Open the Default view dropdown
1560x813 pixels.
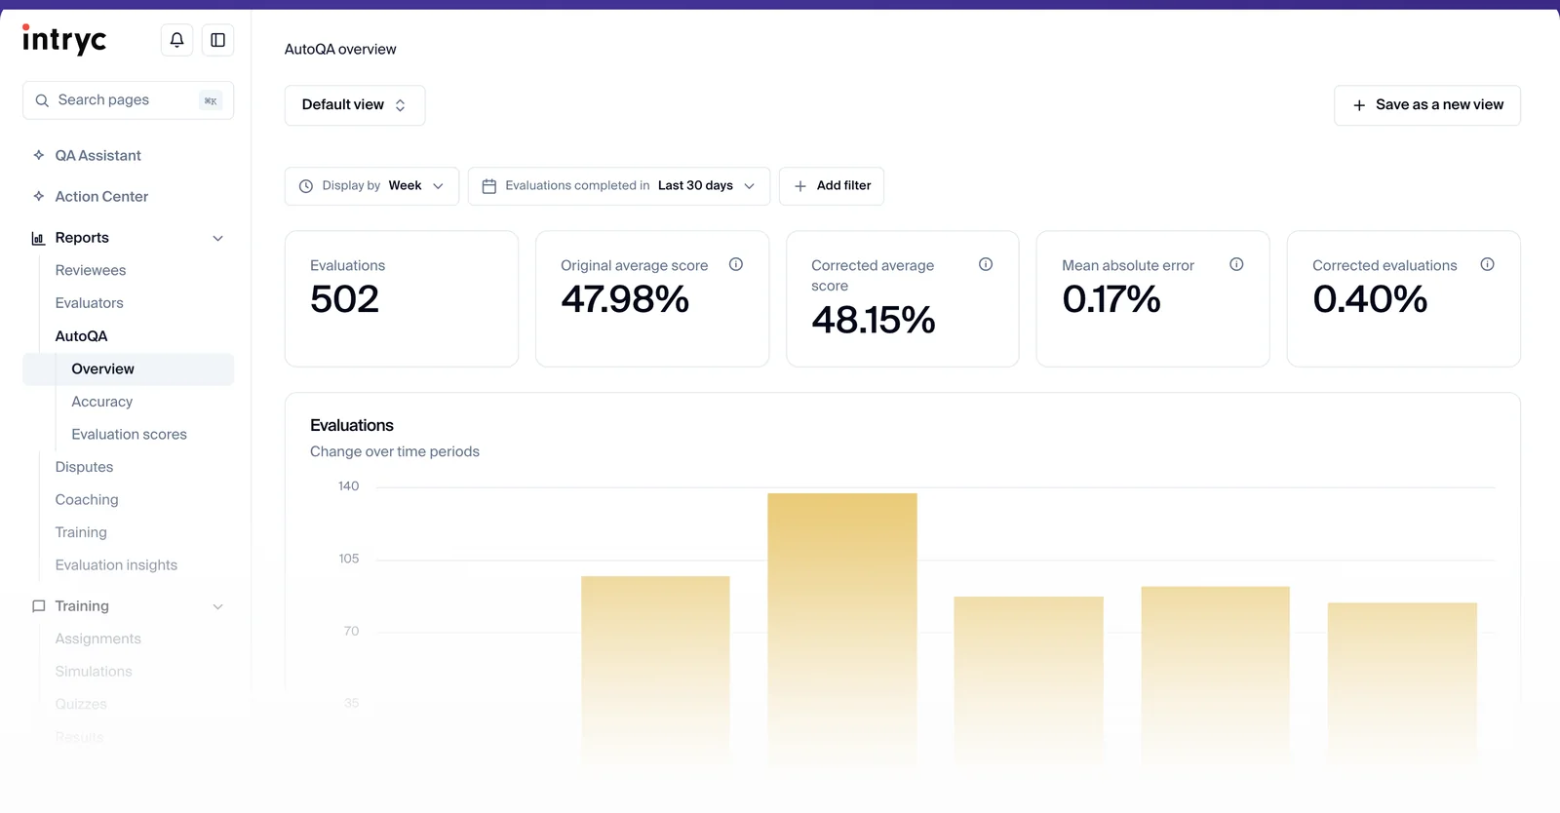tap(355, 105)
